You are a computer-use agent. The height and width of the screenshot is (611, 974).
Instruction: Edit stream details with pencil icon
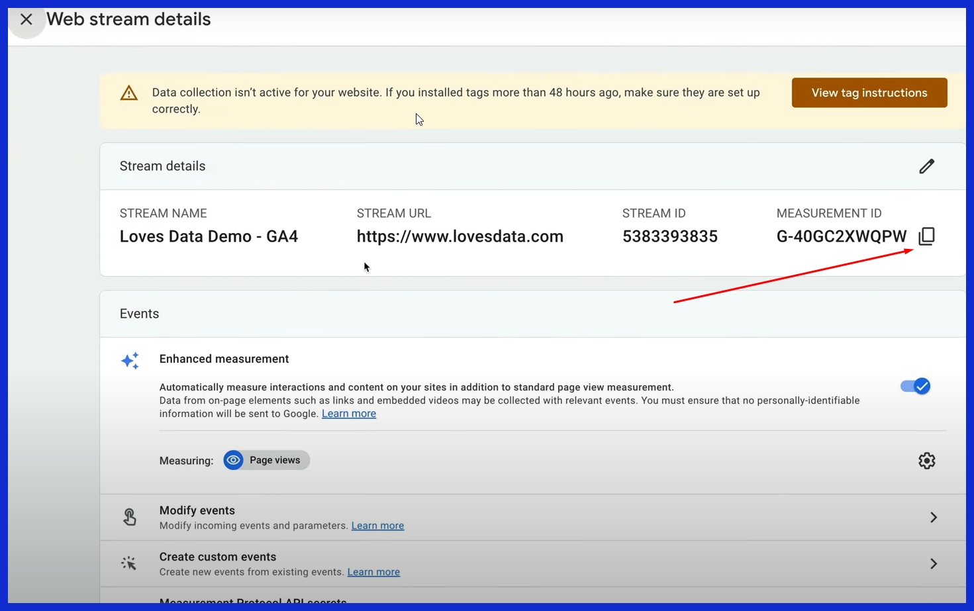[927, 166]
